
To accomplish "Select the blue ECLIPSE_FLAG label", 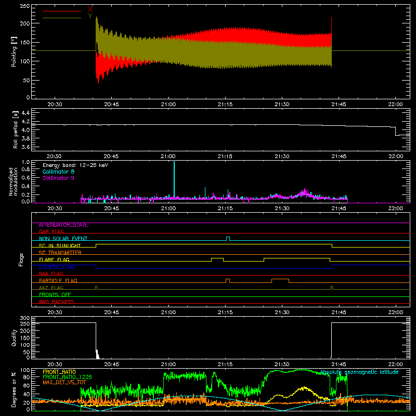I will point(57,267).
